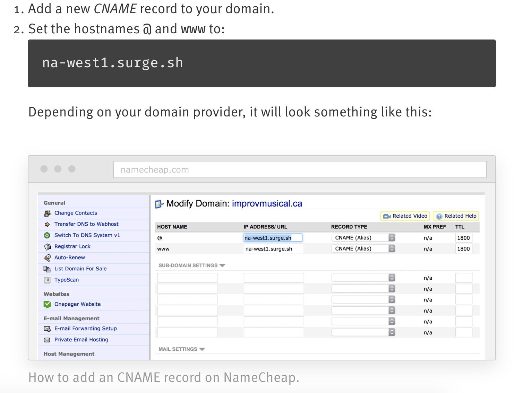Open second sub-domain record type dropdown
This screenshot has width=514, height=393.
(x=363, y=288)
